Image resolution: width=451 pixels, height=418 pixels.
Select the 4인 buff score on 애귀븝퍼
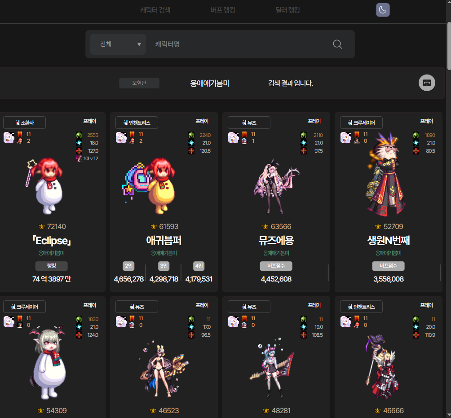click(199, 266)
